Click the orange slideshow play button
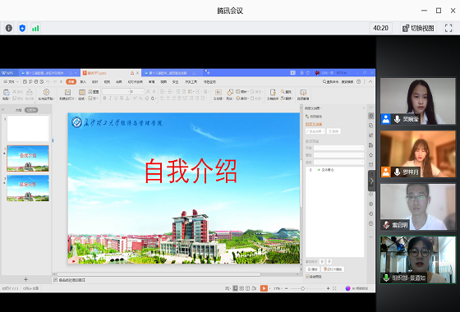 click(x=264, y=288)
